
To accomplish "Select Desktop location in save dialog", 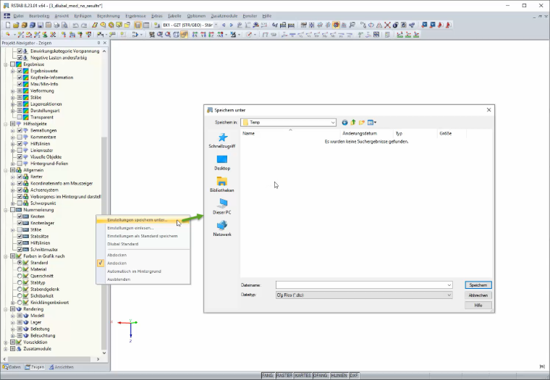I will tap(222, 163).
